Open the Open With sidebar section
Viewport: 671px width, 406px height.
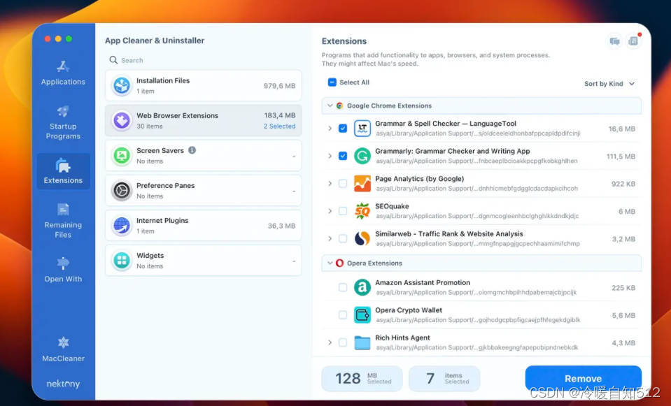click(x=63, y=270)
